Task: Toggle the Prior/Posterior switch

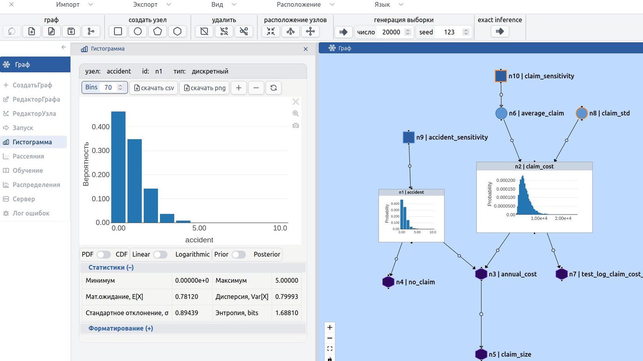Action: click(239, 255)
